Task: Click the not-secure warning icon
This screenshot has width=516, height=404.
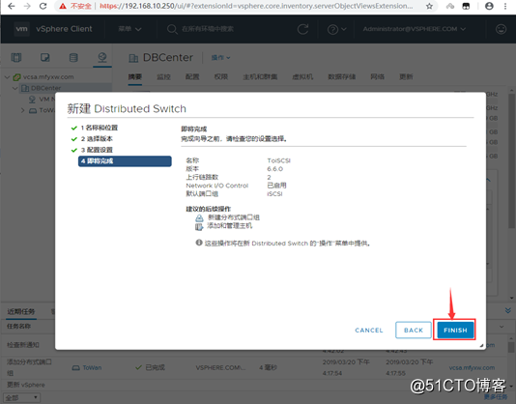Action: click(63, 6)
